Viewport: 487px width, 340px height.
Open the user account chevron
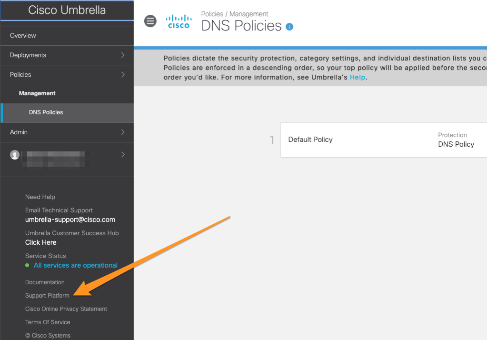[123, 154]
